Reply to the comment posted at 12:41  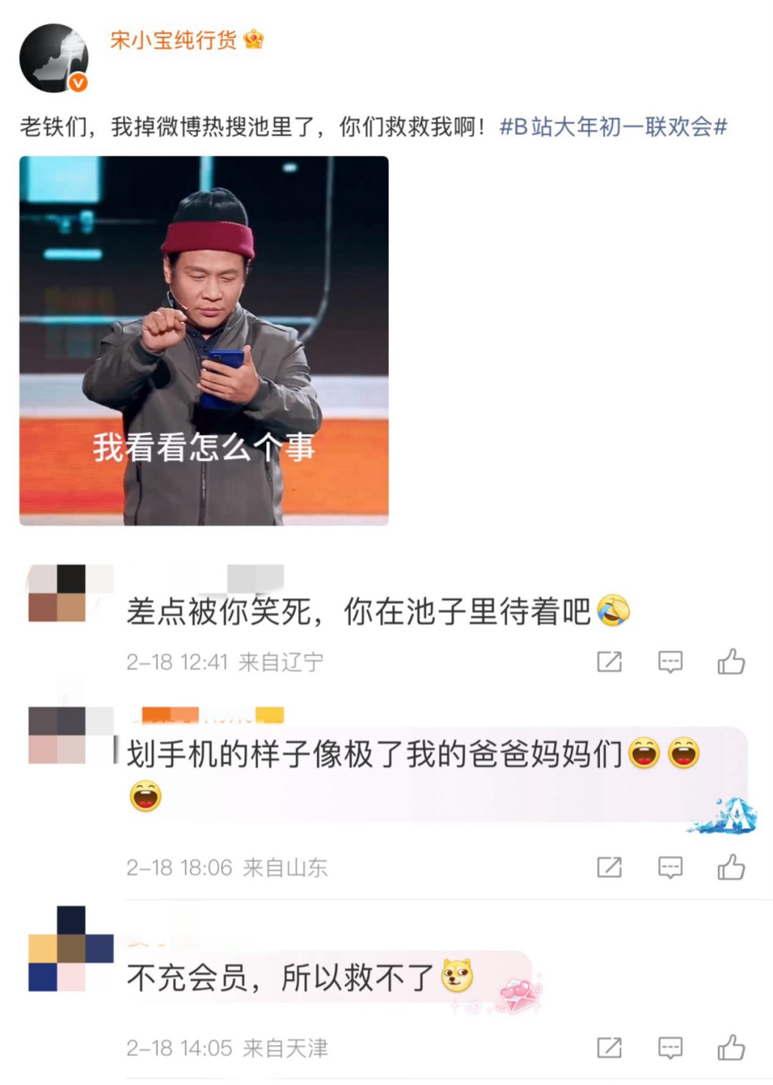click(x=670, y=662)
